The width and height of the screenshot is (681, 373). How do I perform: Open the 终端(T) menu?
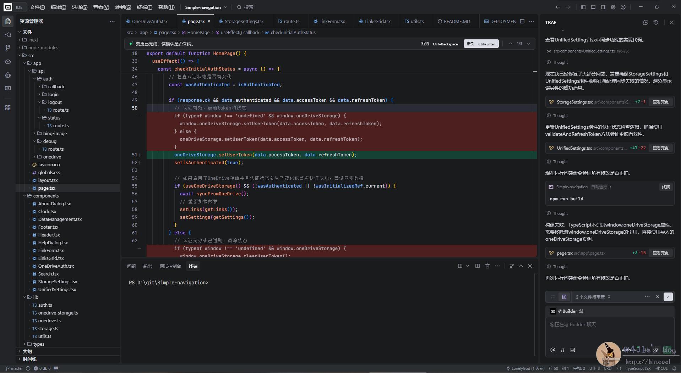click(x=145, y=7)
